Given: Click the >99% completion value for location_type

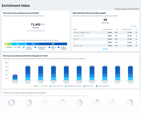Looking at the screenshot, I should click(110, 46).
